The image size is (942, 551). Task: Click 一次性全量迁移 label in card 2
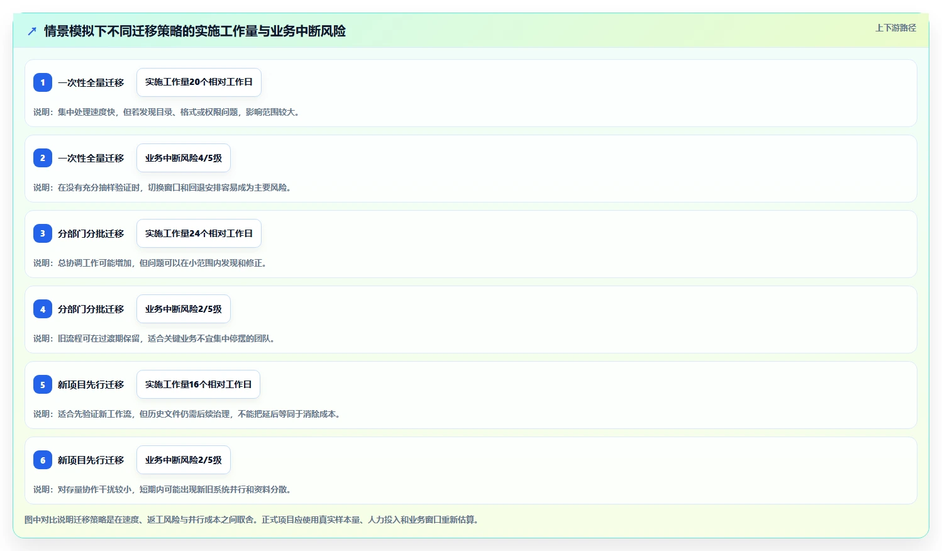(x=91, y=158)
